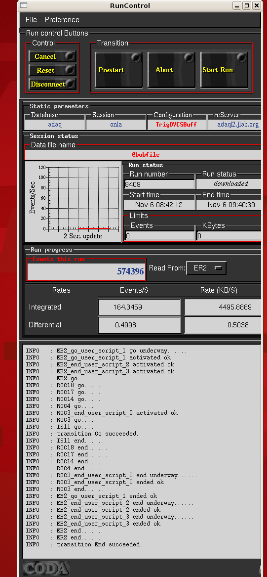The height and width of the screenshot is (577, 267).
Task: Click the TrigDVCSBuff configuration field
Action: pos(176,125)
